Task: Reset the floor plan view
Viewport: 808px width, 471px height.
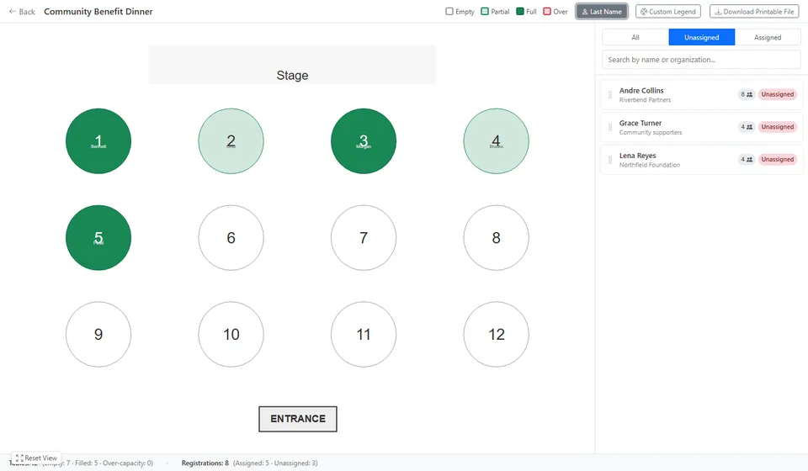Action: click(x=36, y=458)
